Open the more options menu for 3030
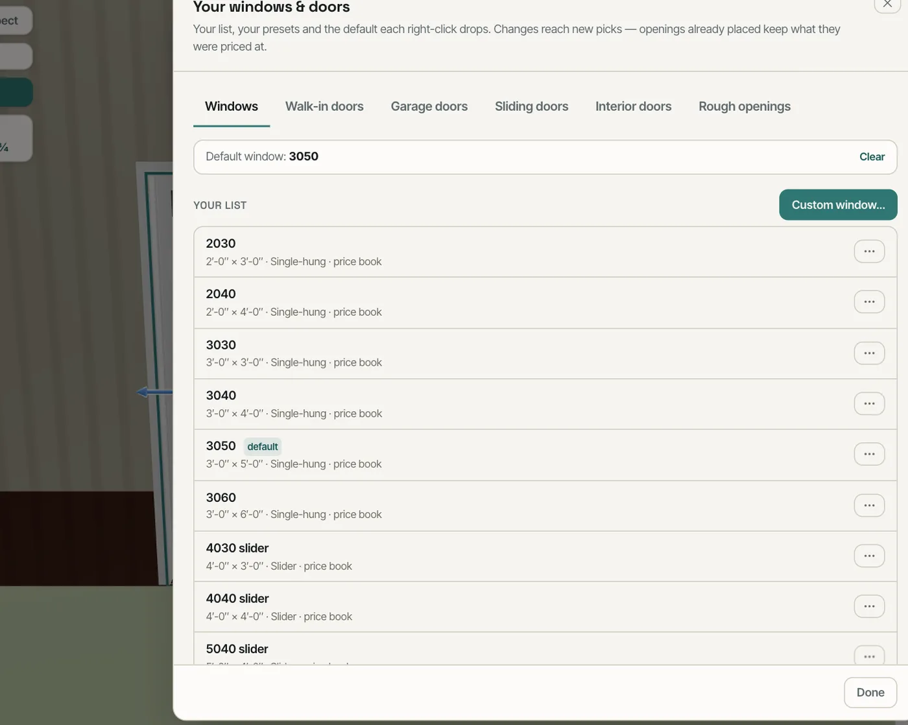Screen dimensions: 908x725 (x=869, y=353)
